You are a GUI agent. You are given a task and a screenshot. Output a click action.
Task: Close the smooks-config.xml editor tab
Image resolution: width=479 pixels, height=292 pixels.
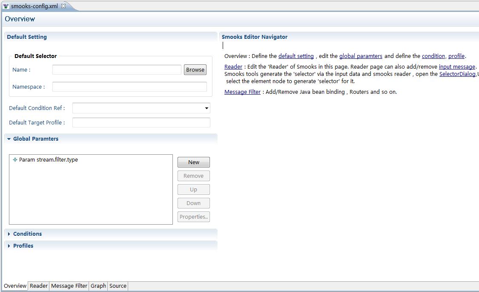[63, 6]
